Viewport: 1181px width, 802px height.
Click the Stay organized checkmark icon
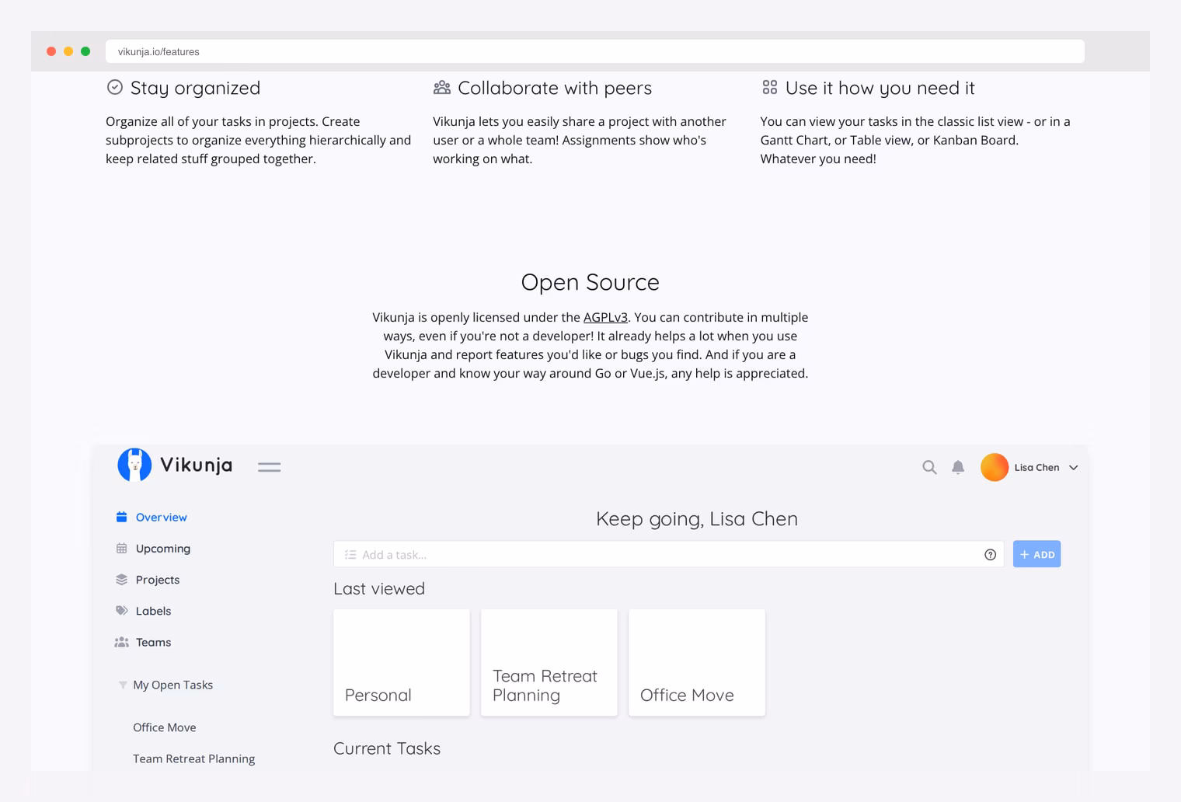[115, 87]
